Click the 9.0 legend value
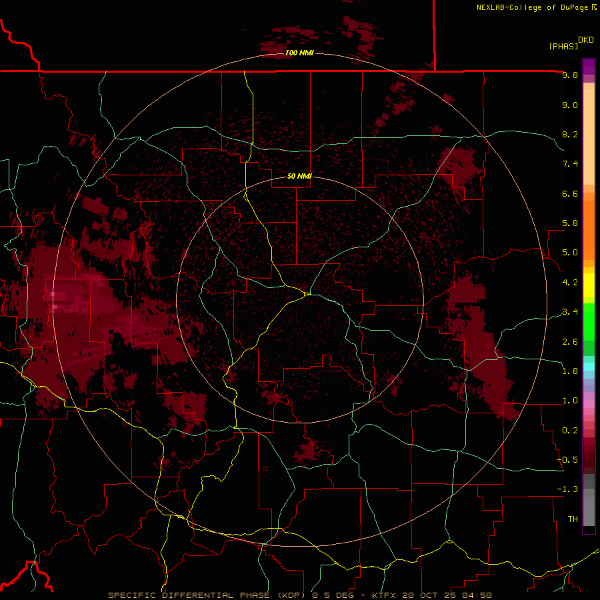The height and width of the screenshot is (600, 600). [570, 105]
